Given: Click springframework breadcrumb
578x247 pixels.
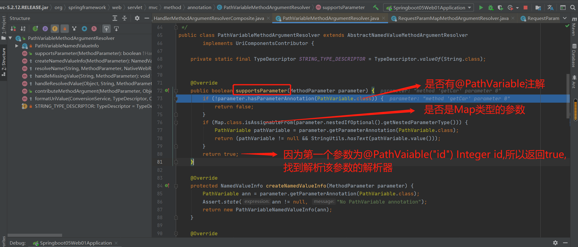Looking at the screenshot, I should coord(87,8).
